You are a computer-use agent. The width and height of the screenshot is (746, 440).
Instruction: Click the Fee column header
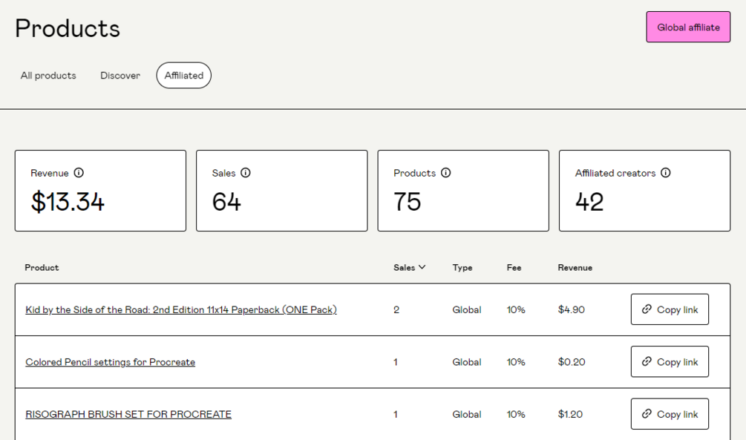point(514,267)
